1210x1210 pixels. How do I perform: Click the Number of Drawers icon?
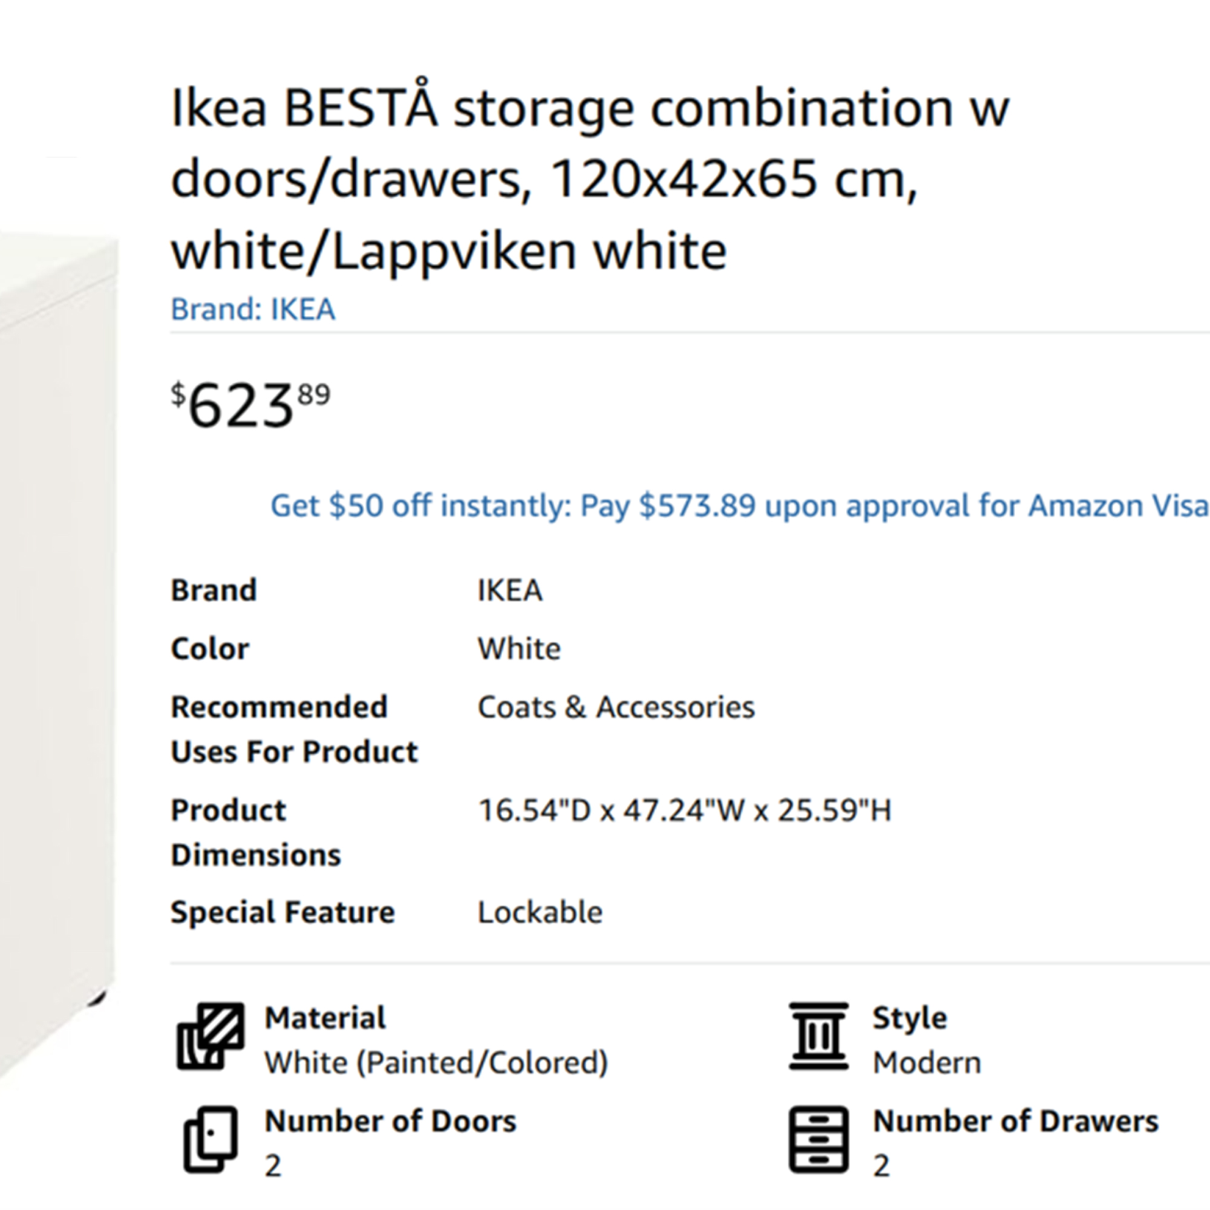pos(819,1139)
